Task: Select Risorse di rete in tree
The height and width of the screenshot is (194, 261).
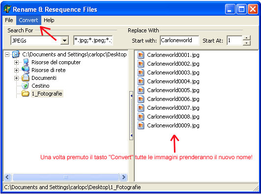Action: pyautogui.click(x=49, y=70)
